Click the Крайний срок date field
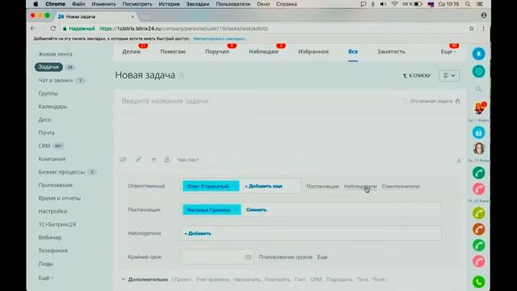Screen dimensions: 517x291 [217, 257]
